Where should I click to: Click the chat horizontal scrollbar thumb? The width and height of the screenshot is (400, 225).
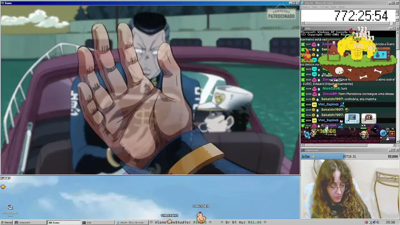(x=336, y=145)
